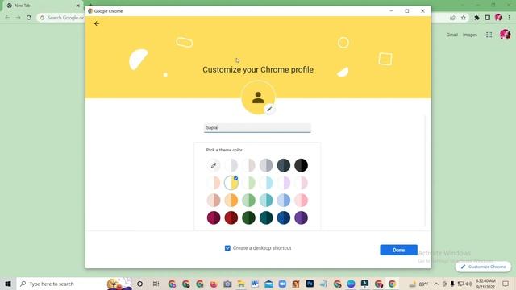Click the forward button in background Chrome toolbar
Screen dimensions: 516x290
click(18, 18)
